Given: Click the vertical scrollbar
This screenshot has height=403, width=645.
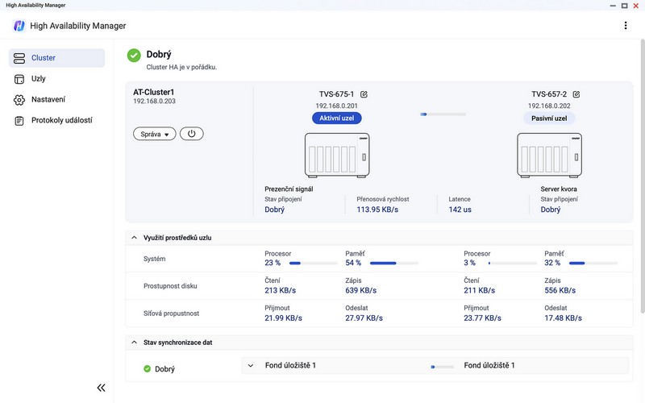Looking at the screenshot, I should pyautogui.click(x=643, y=177).
